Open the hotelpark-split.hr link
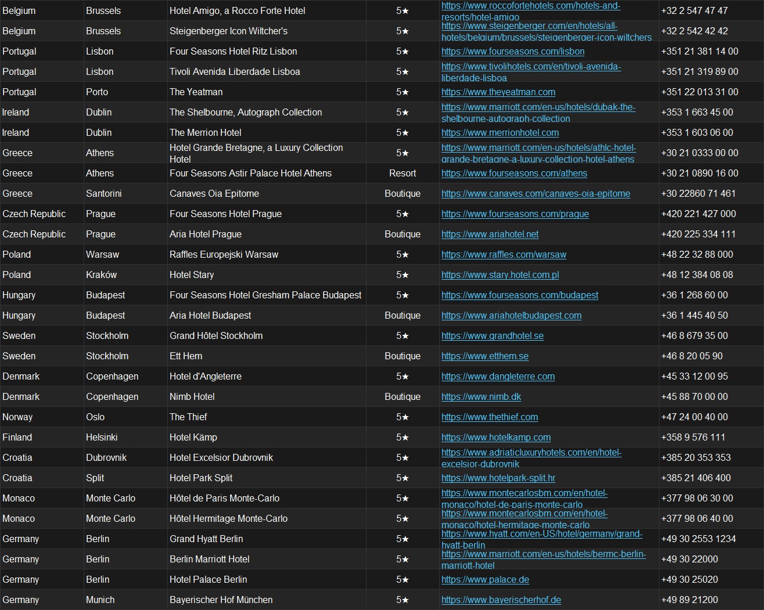This screenshot has height=610, width=764. (x=498, y=478)
